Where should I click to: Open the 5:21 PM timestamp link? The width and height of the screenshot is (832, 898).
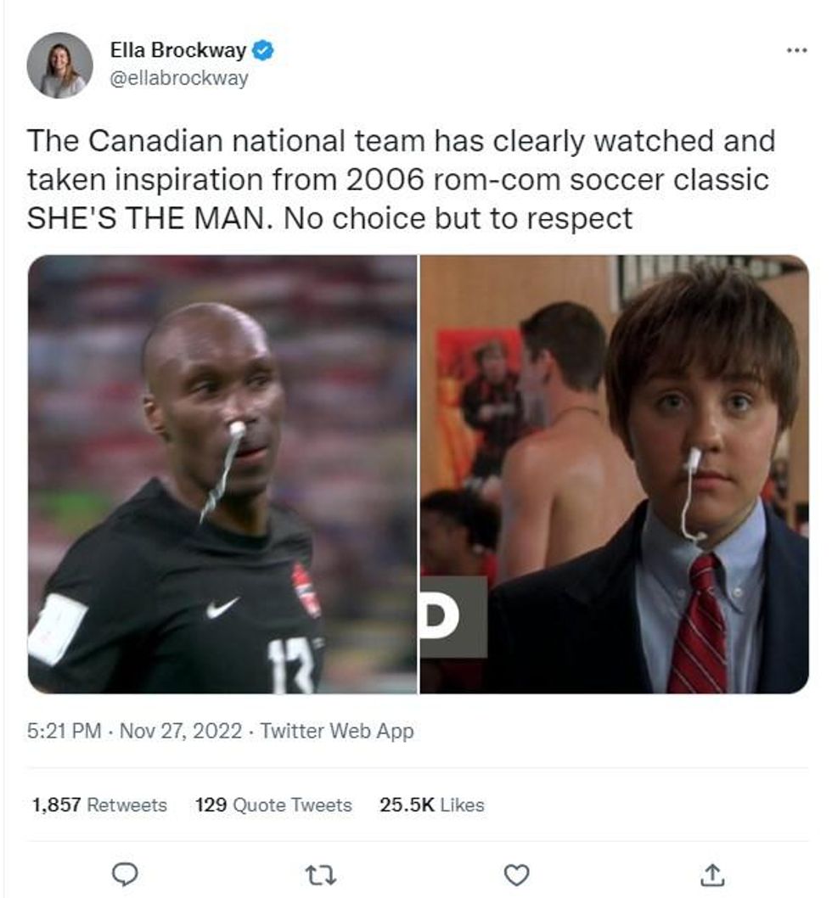pyautogui.click(x=65, y=731)
